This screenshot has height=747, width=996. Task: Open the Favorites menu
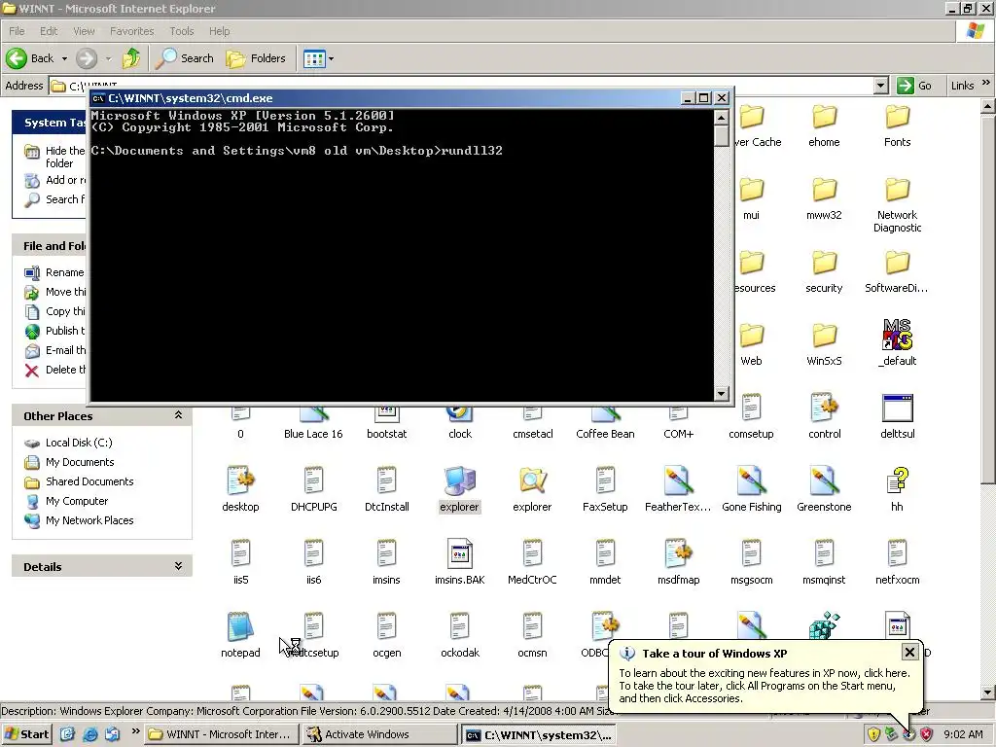(x=131, y=31)
